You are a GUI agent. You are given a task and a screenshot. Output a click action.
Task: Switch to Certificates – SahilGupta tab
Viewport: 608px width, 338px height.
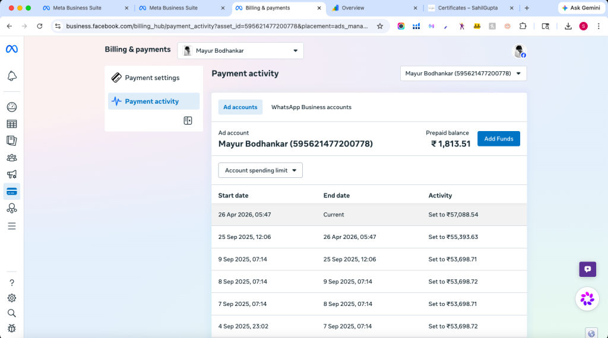[470, 8]
